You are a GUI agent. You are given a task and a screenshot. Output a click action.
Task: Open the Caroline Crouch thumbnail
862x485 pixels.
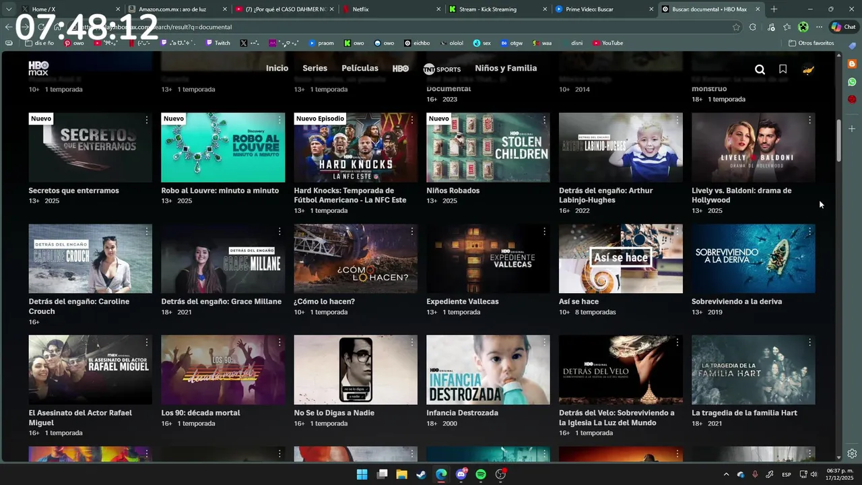90,259
